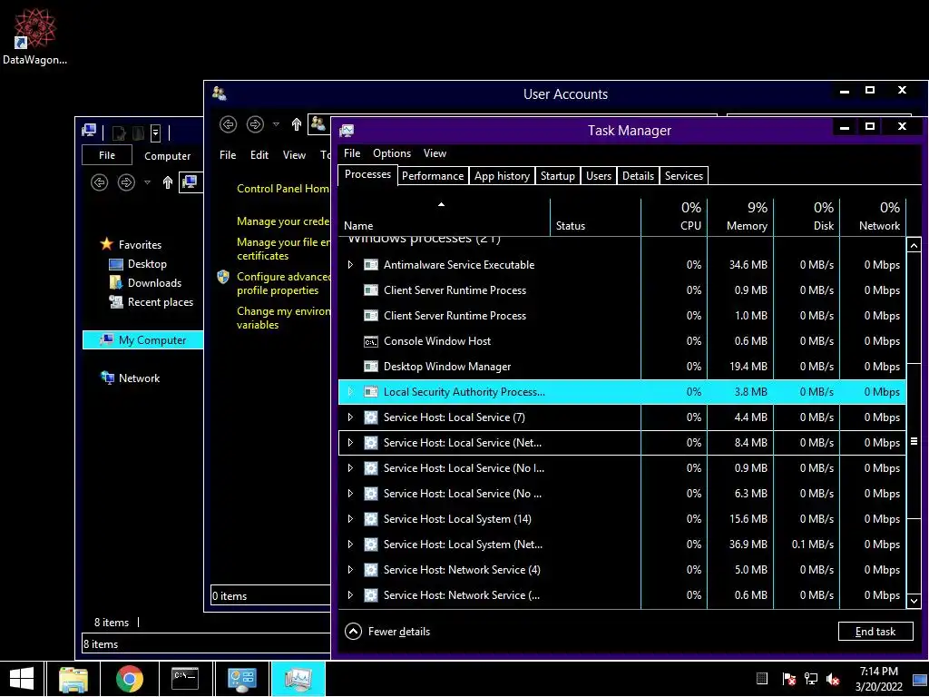Sort processes by Name column header
929x697 pixels.
coord(445,217)
